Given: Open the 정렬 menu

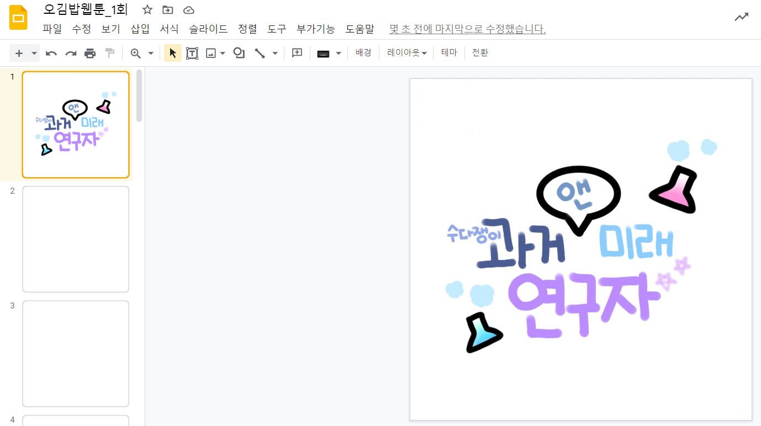Looking at the screenshot, I should pos(247,29).
